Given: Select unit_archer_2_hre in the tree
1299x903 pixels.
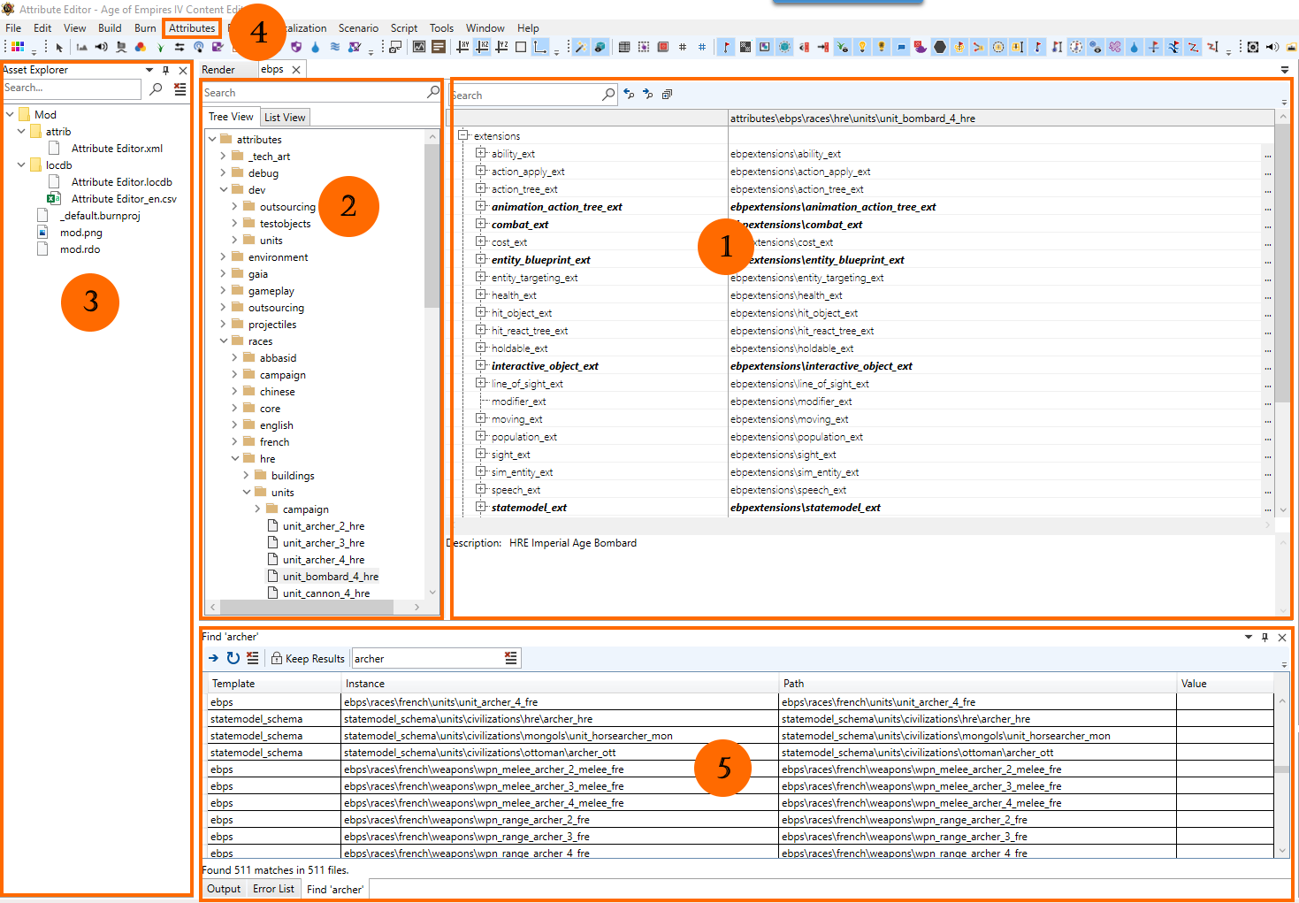Looking at the screenshot, I should (323, 526).
